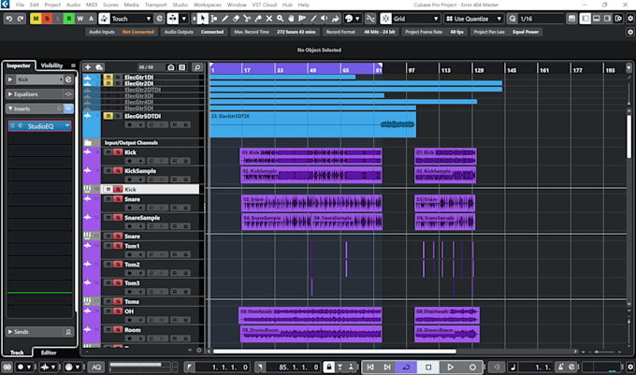The height and width of the screenshot is (375, 636).
Task: Select the Object Selection arrow tool
Action: click(x=202, y=19)
